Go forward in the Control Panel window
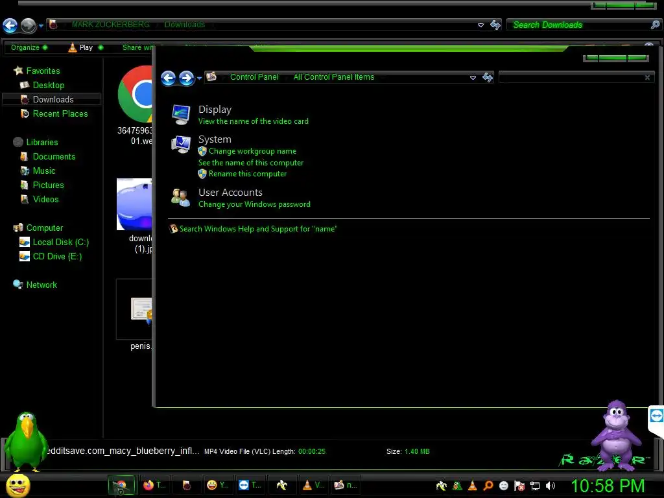 point(186,78)
